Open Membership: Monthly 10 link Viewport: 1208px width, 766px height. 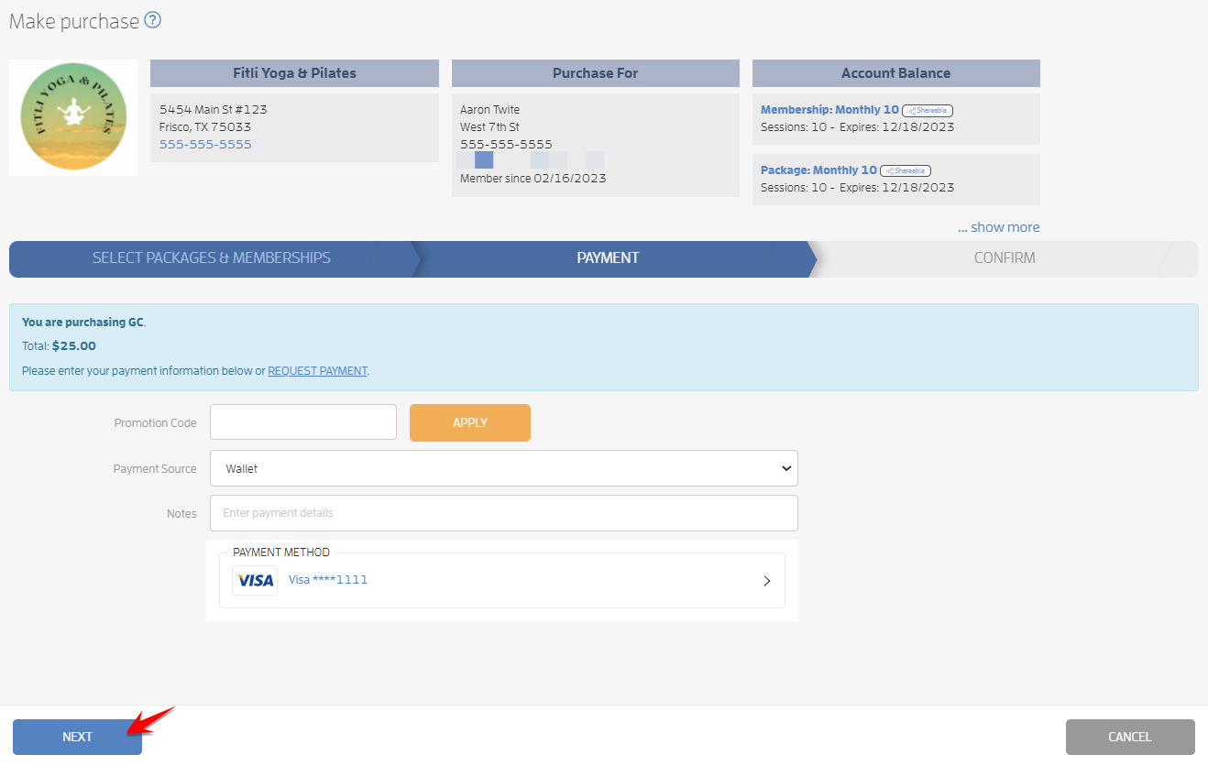[829, 110]
